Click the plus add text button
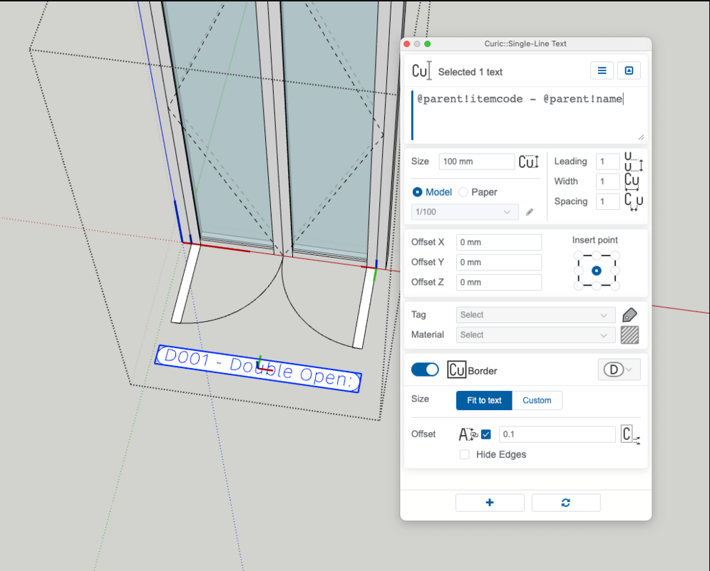 pos(490,503)
